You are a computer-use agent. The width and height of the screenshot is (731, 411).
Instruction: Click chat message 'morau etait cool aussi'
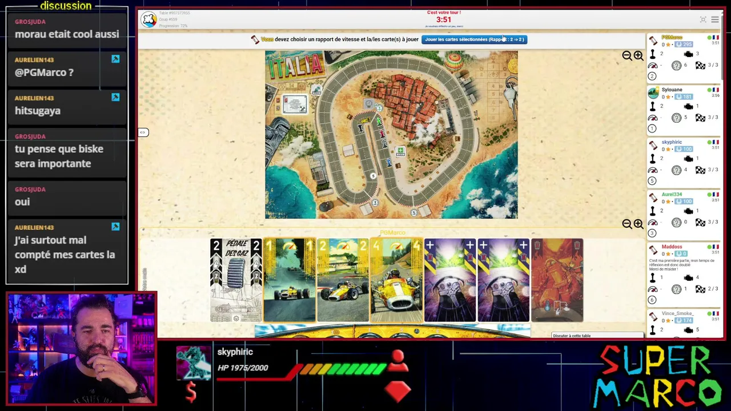click(67, 34)
